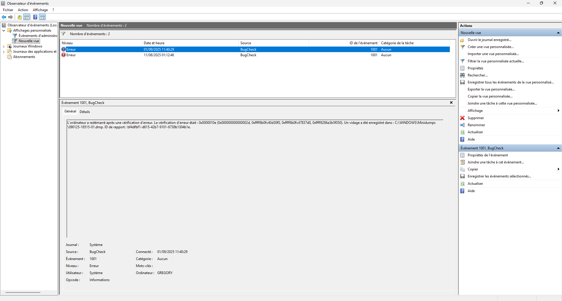Click the blue help toolbar icon
Image resolution: width=562 pixels, height=301 pixels.
click(35, 17)
